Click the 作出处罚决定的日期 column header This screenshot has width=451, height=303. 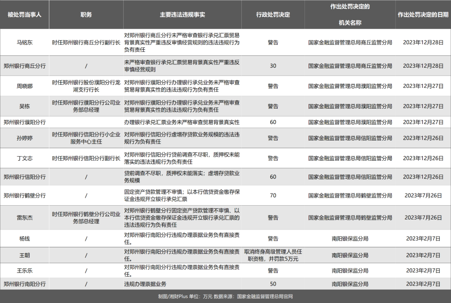click(423, 15)
